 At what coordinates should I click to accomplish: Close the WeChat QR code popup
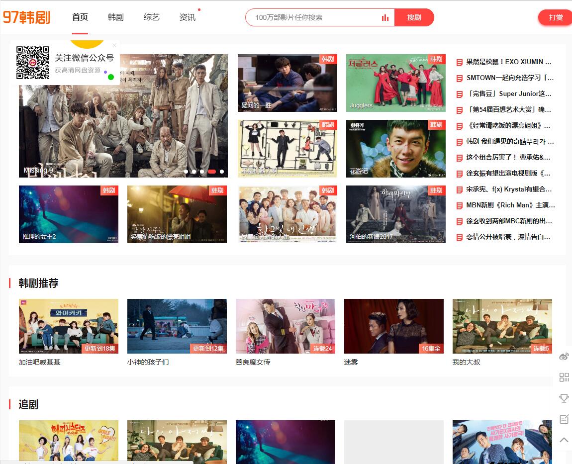[114, 45]
